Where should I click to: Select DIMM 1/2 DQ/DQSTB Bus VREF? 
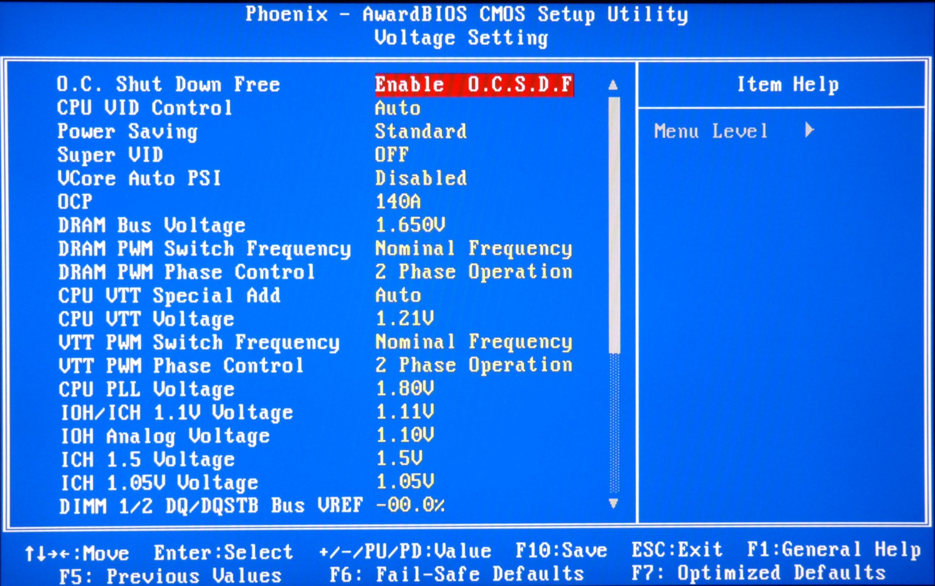[211, 506]
